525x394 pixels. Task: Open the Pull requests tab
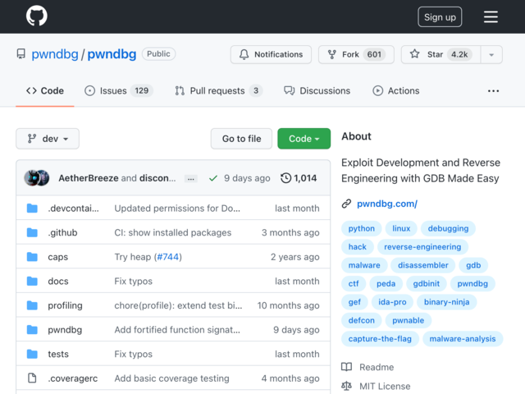(x=219, y=91)
